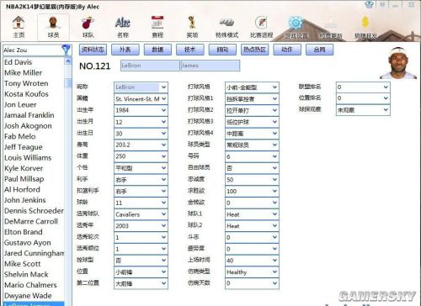The width and height of the screenshot is (421, 306).
Task: Open the 球探观察 dropdown
Action: point(363,110)
